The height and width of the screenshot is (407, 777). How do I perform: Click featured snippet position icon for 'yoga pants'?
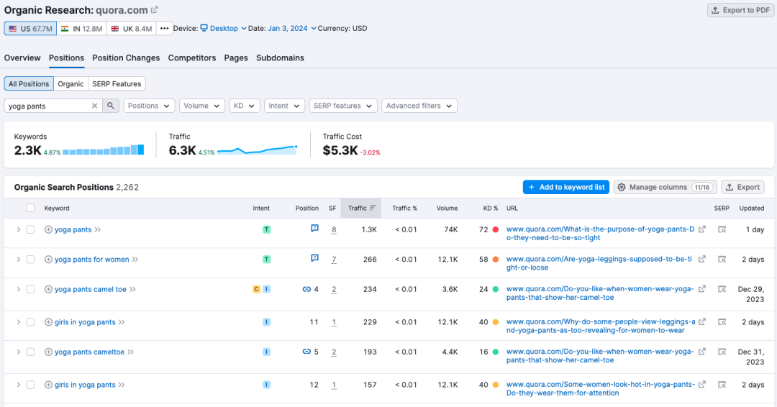click(314, 228)
